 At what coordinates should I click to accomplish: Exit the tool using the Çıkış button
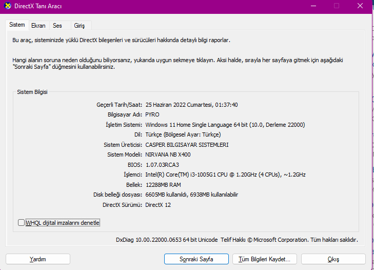333,259
